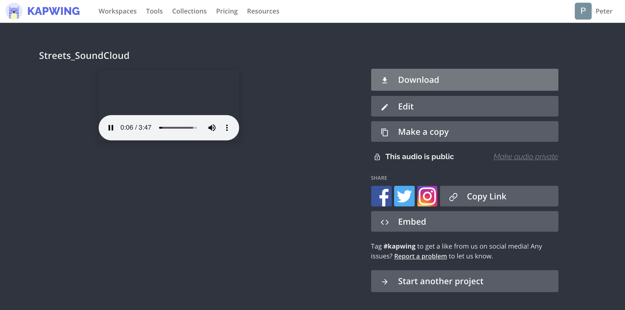The height and width of the screenshot is (310, 625).
Task: Open Collections from the navigation bar
Action: pyautogui.click(x=189, y=11)
